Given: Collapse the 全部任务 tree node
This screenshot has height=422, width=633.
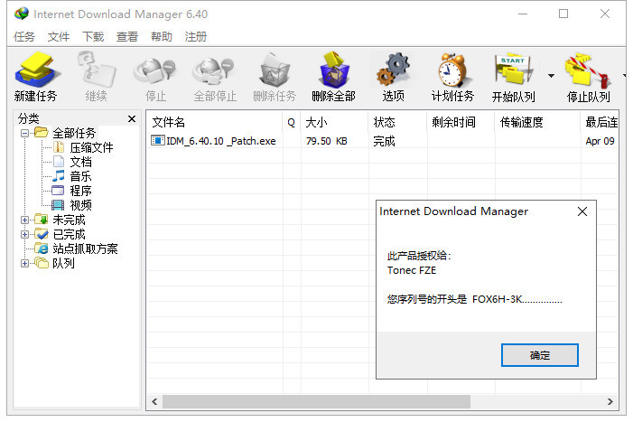Looking at the screenshot, I should click(24, 133).
